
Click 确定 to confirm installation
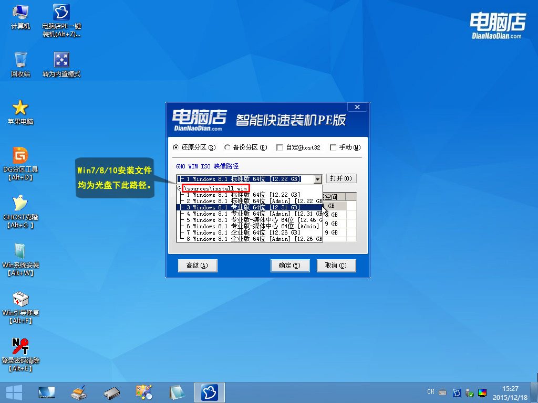289,266
